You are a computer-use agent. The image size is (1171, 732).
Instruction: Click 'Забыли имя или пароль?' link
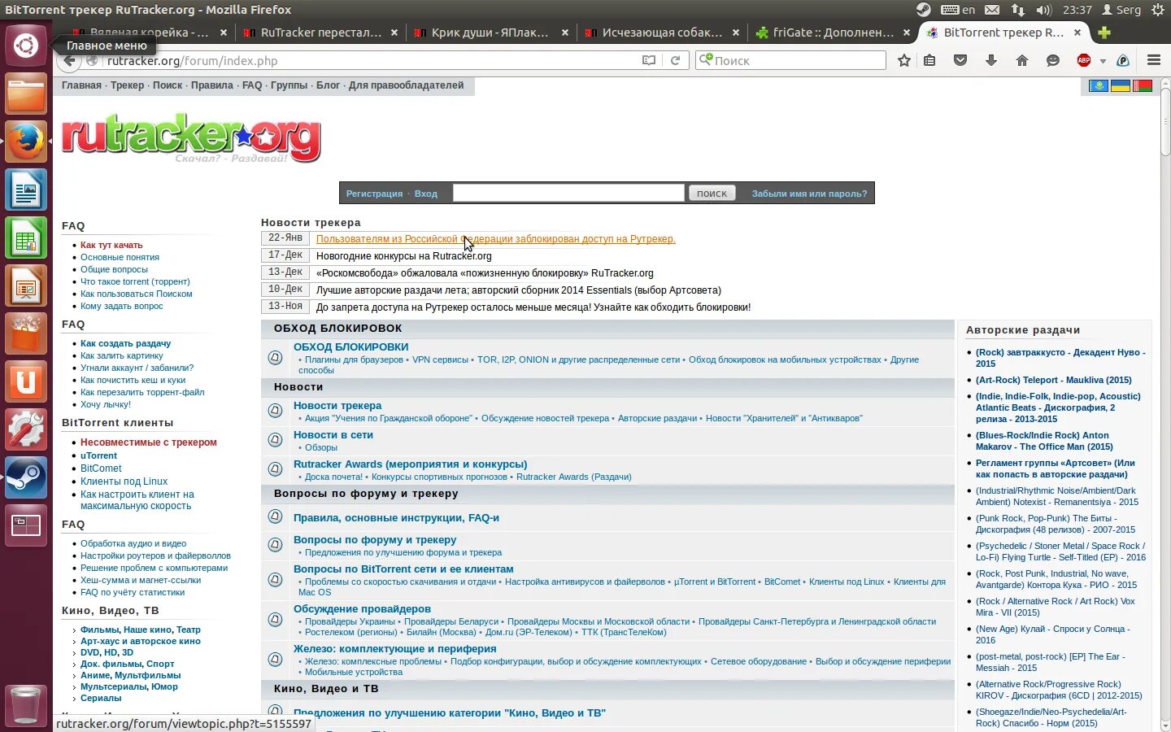pos(809,194)
